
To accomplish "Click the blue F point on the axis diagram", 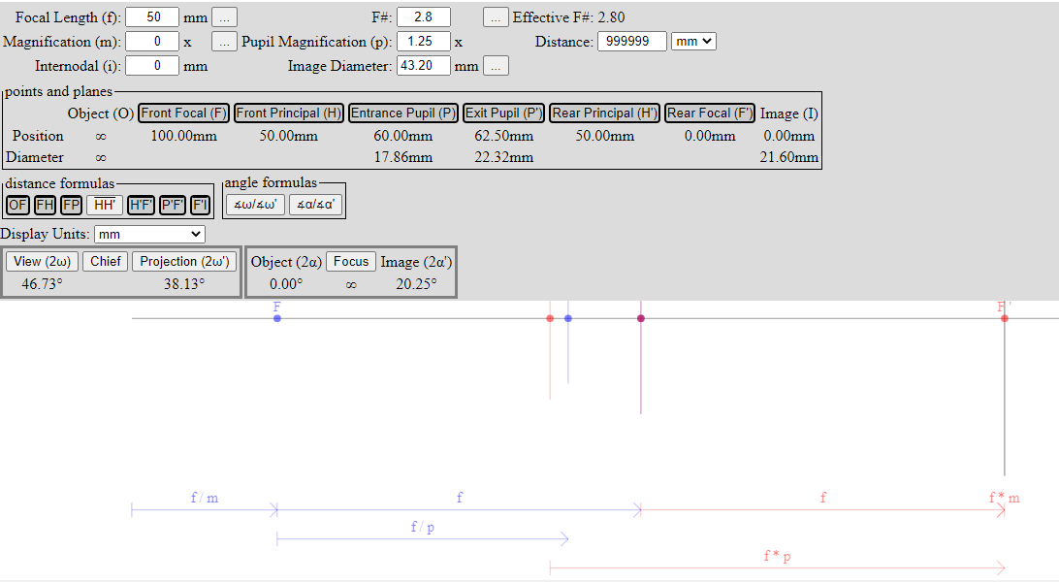I will point(277,318).
